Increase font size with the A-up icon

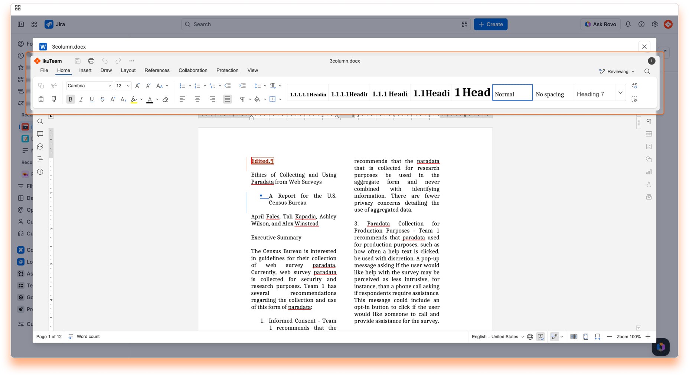coord(137,86)
